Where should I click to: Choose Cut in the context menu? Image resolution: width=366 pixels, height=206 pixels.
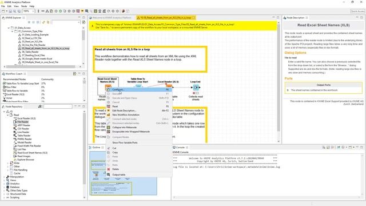coord(139,148)
